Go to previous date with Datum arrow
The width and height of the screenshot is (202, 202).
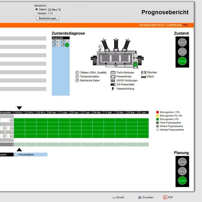(36, 9)
